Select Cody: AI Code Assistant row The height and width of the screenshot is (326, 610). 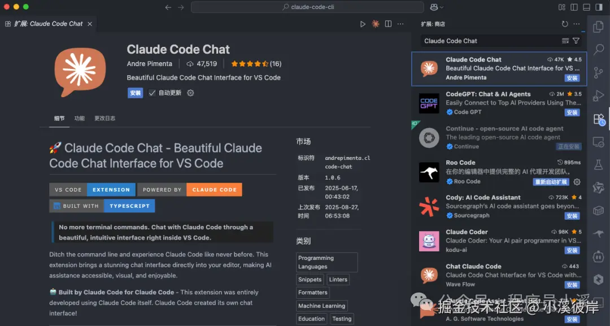pyautogui.click(x=499, y=207)
